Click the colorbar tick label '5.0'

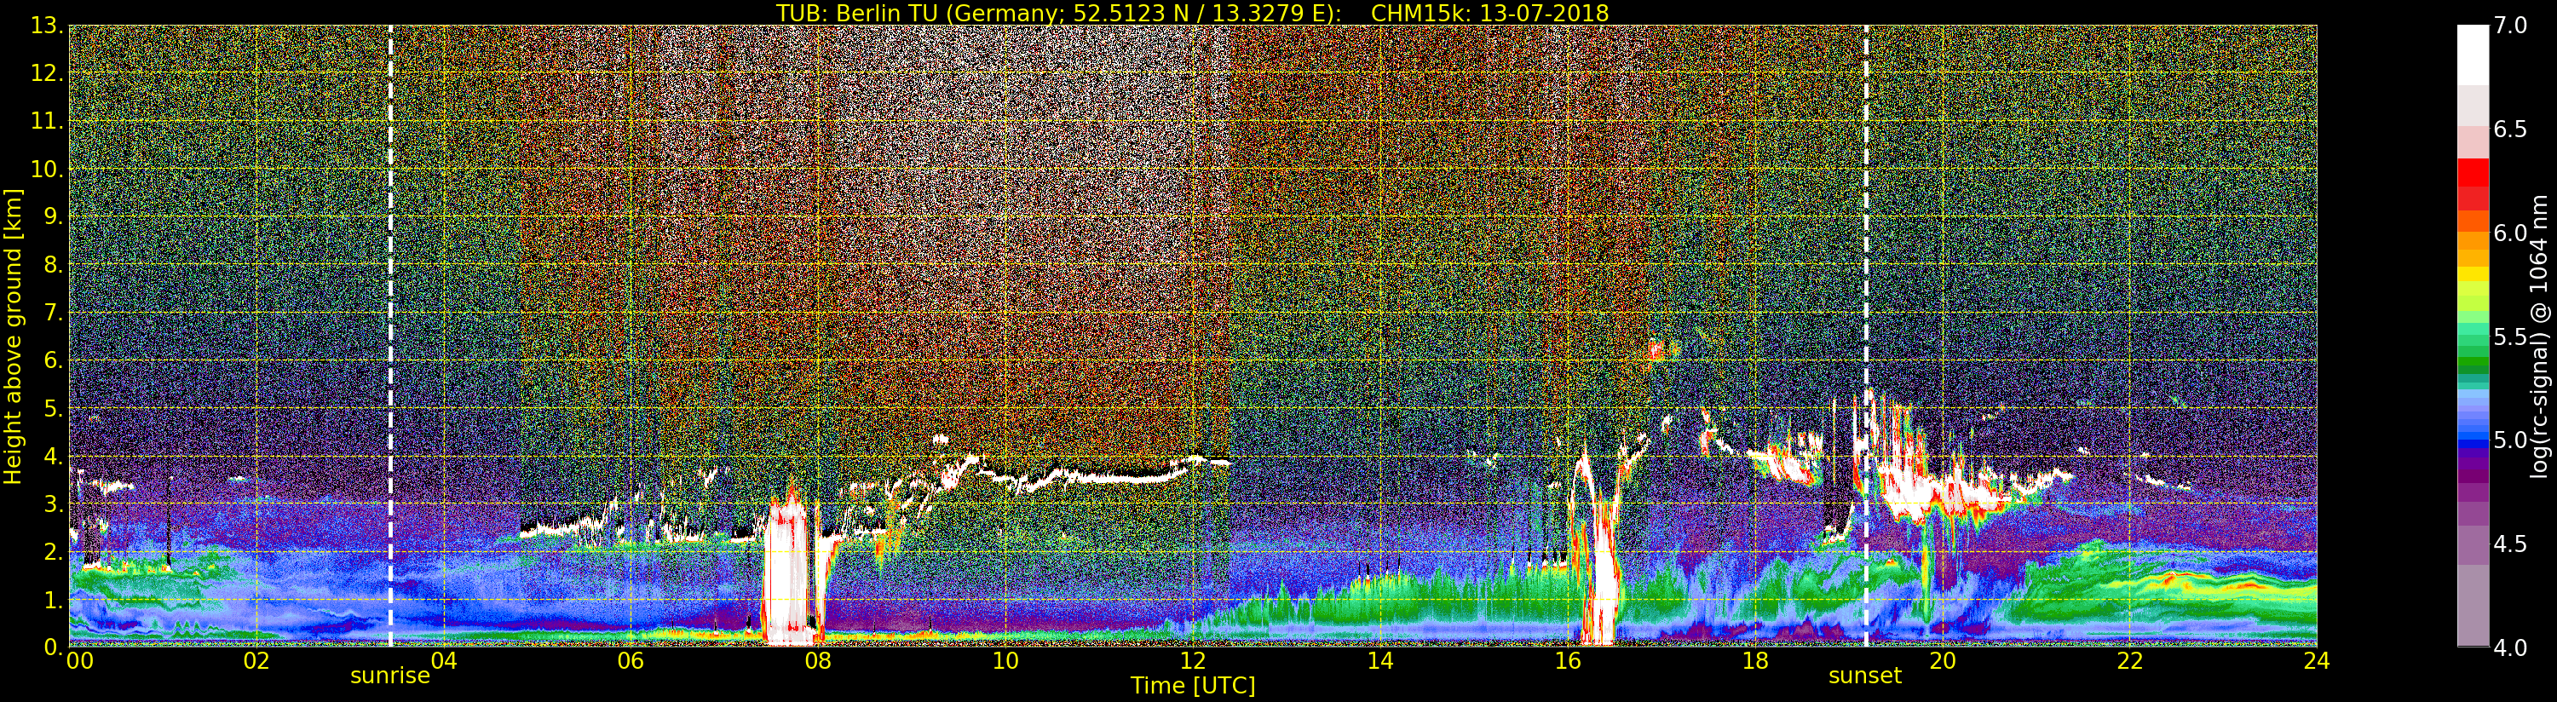click(x=2510, y=440)
